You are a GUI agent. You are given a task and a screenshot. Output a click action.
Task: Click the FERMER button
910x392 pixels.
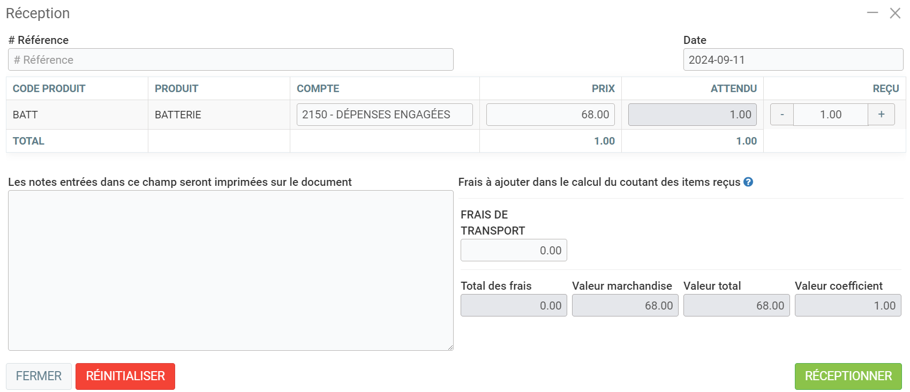(39, 376)
